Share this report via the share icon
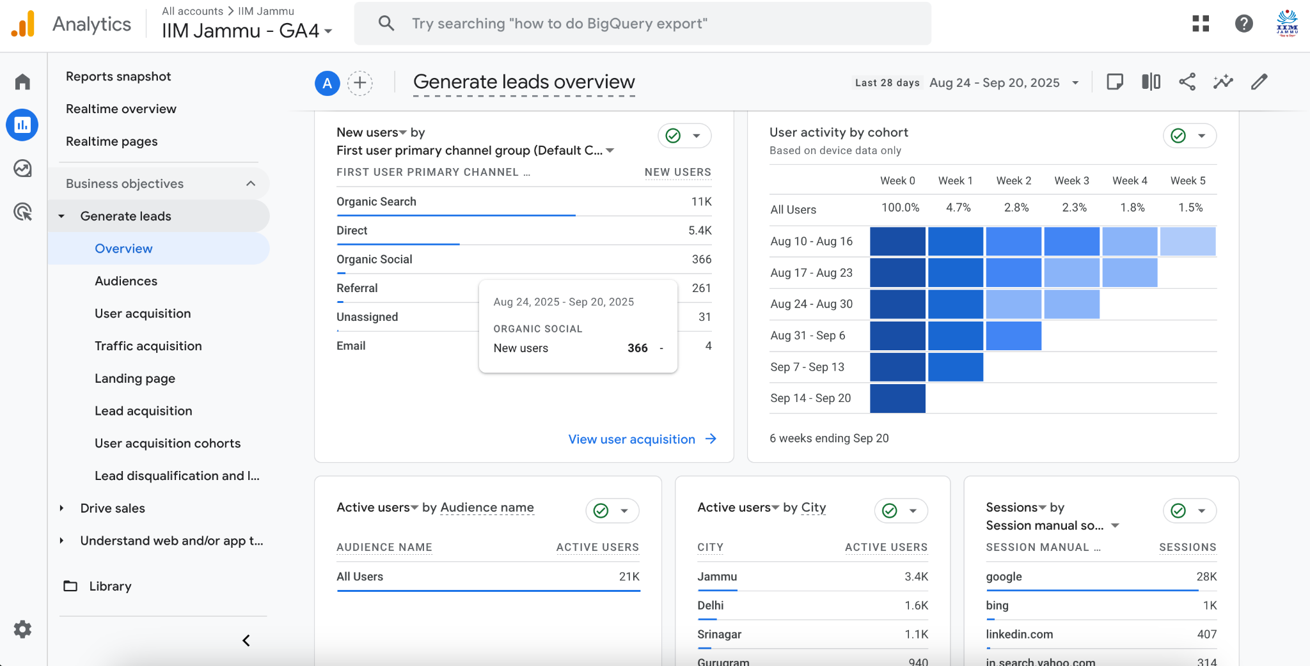1310x666 pixels. (x=1187, y=82)
